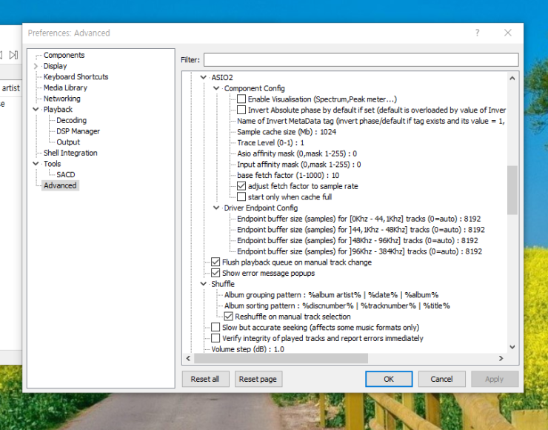Select Endpoint buffer size for 44,1Khz - 48Khz
The width and height of the screenshot is (548, 430).
tap(361, 230)
